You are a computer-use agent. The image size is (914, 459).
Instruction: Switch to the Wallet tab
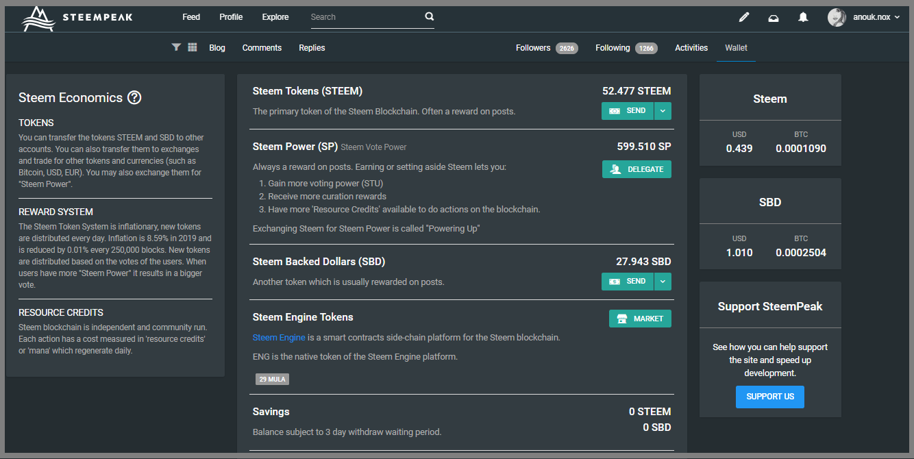(x=736, y=48)
